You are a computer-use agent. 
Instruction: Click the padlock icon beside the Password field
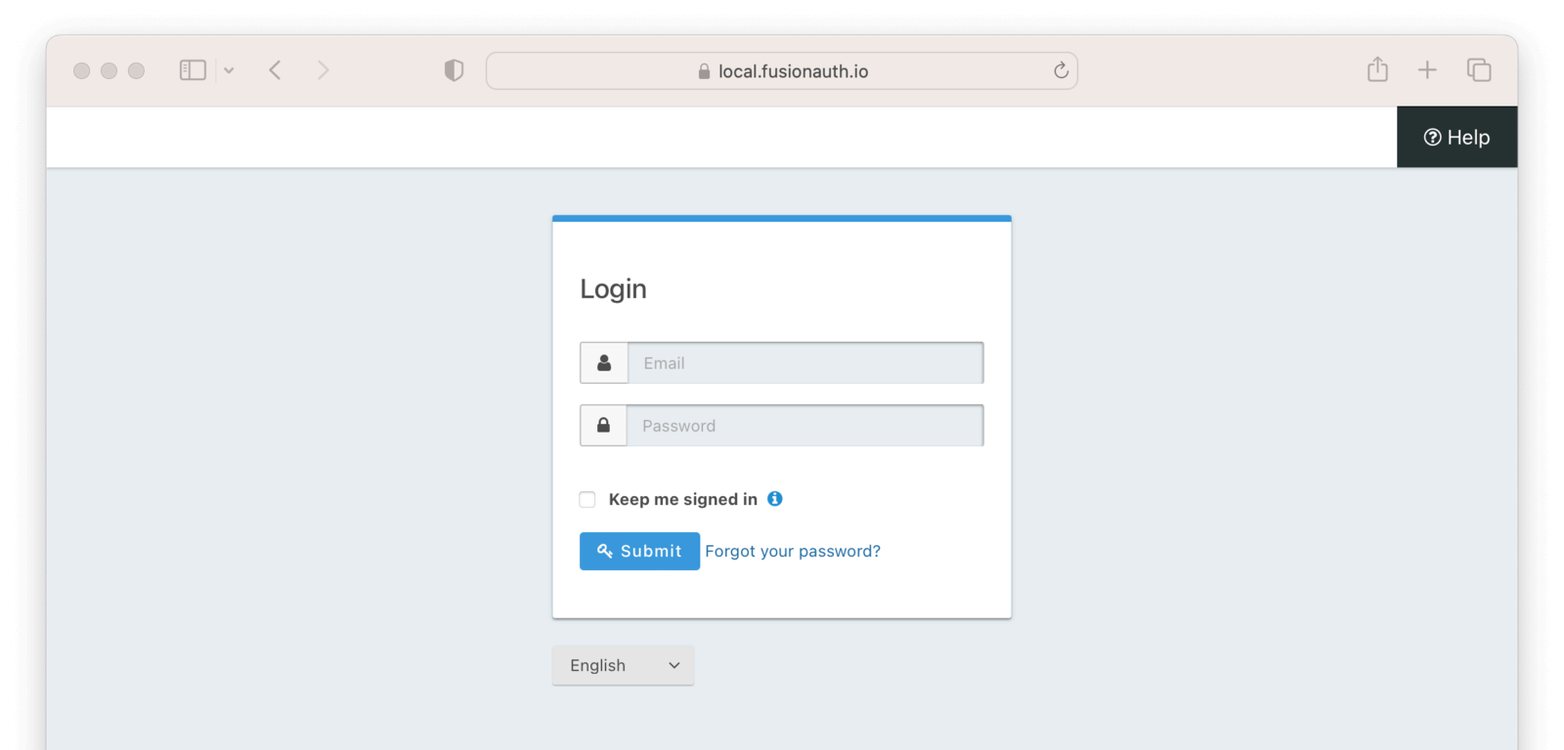click(x=604, y=425)
